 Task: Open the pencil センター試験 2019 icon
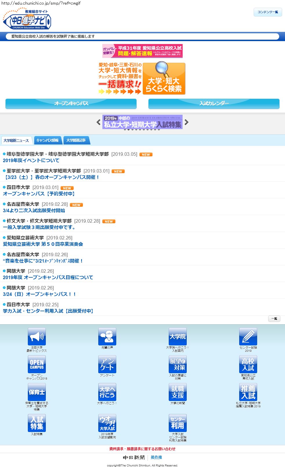pyautogui.click(x=248, y=336)
